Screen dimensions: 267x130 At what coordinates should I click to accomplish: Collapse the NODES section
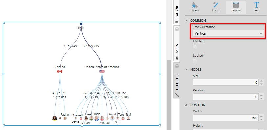[x=186, y=69]
